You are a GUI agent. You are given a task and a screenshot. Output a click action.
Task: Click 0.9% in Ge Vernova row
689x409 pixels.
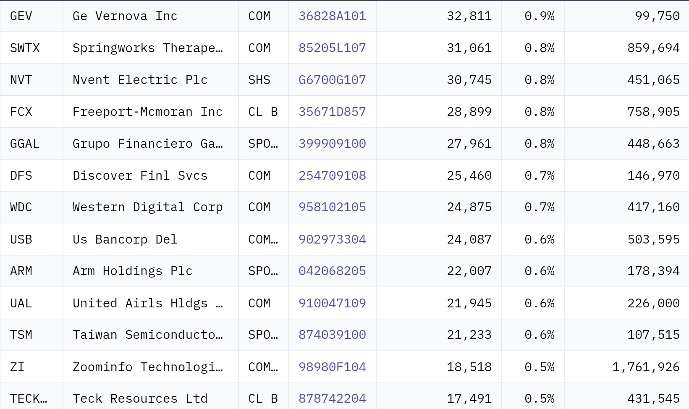[x=540, y=16]
